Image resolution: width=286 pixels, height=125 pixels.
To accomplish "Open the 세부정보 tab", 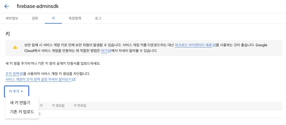I will pos(12,18).
